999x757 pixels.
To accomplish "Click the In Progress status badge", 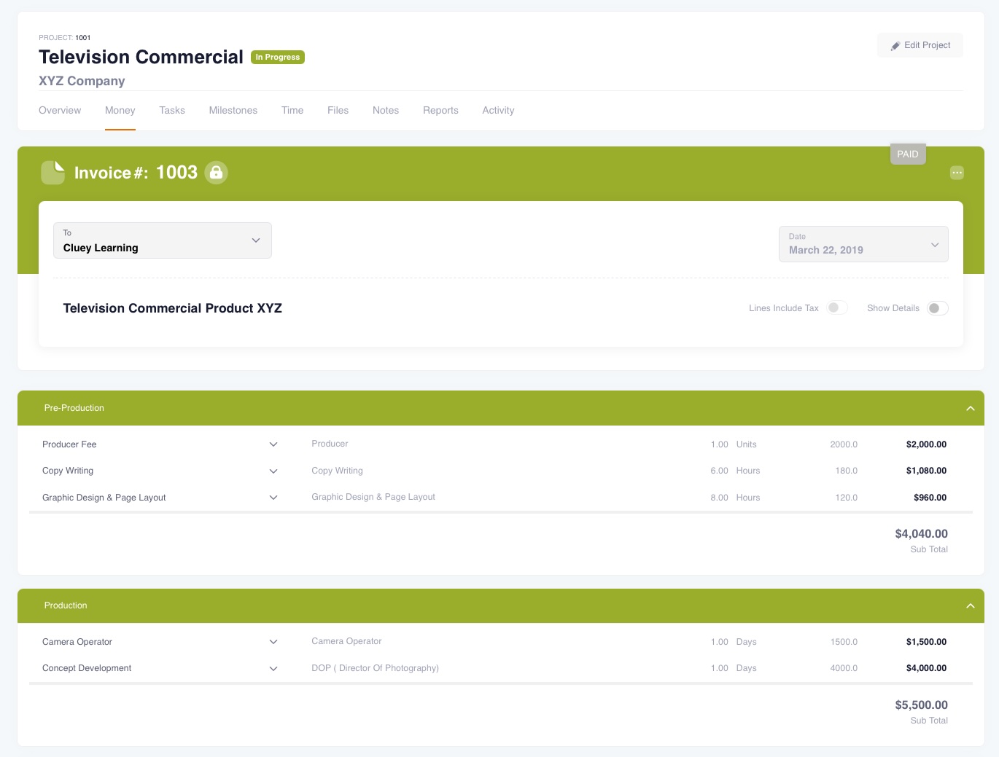I will (277, 57).
